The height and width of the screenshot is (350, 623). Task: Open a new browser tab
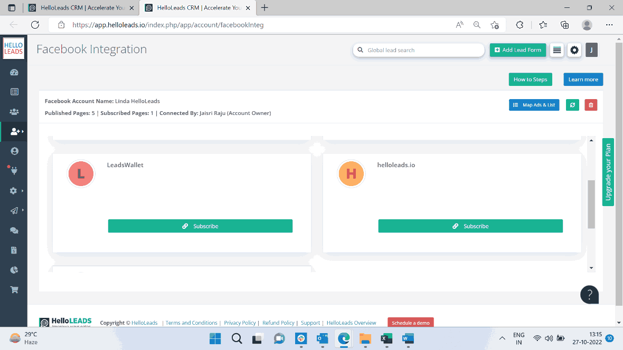[265, 7]
